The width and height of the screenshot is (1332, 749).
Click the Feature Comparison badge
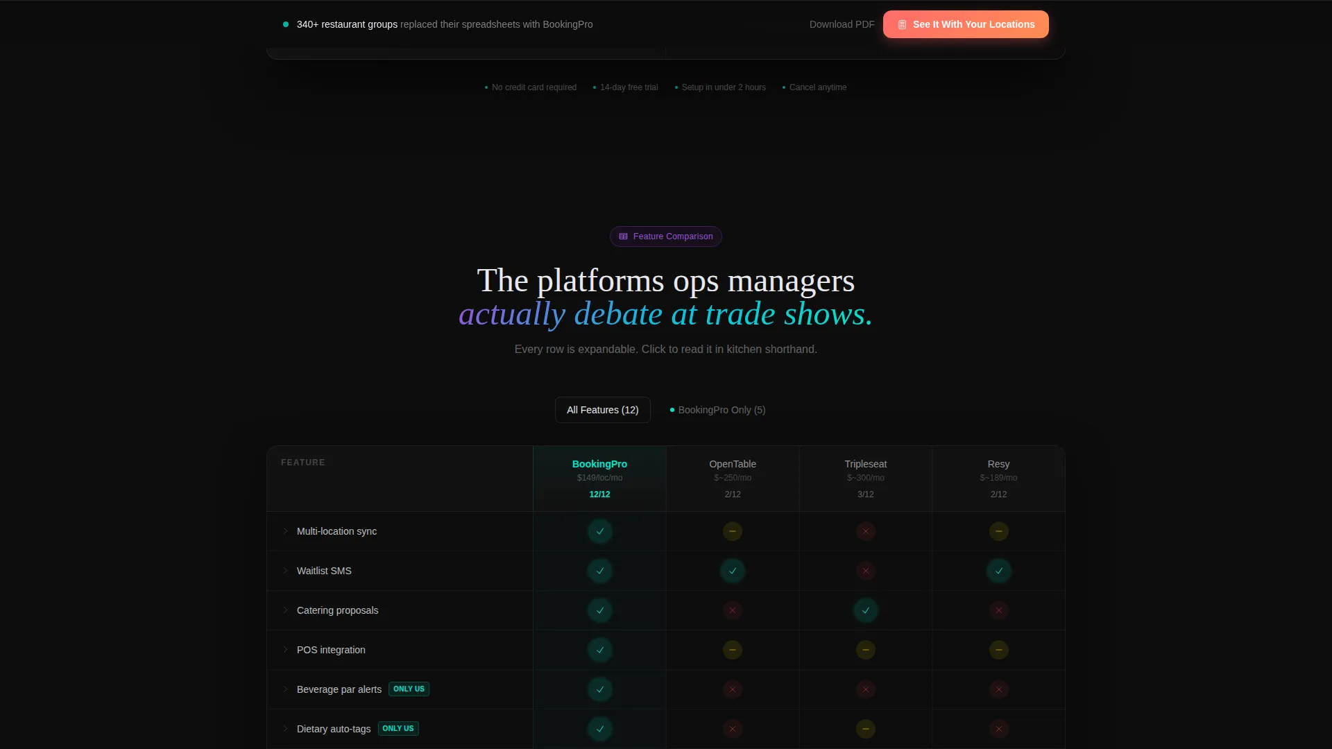[666, 236]
